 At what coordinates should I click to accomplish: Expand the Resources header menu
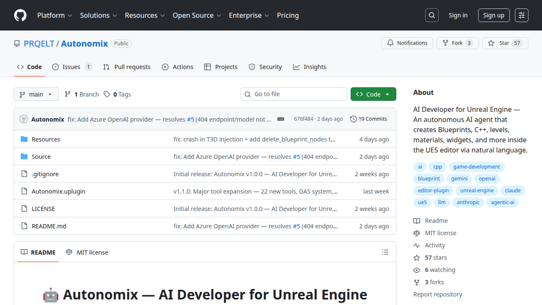click(x=145, y=15)
